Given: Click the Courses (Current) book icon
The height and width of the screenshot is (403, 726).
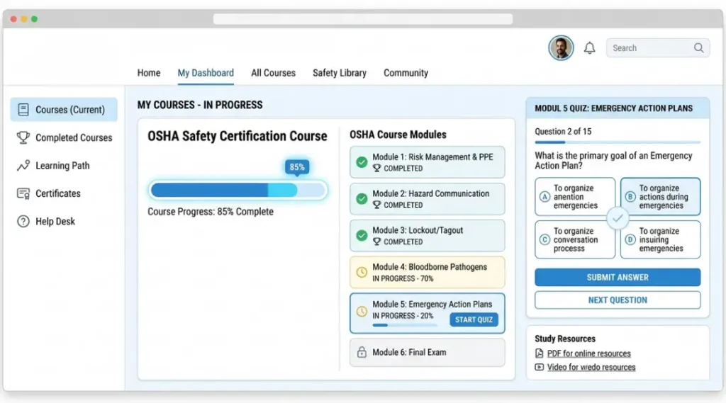Looking at the screenshot, I should pyautogui.click(x=23, y=110).
